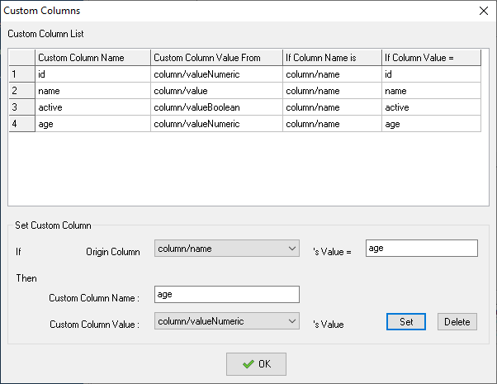This screenshot has width=497, height=384.
Task: Select row 1 header in column list
Action: 21,74
